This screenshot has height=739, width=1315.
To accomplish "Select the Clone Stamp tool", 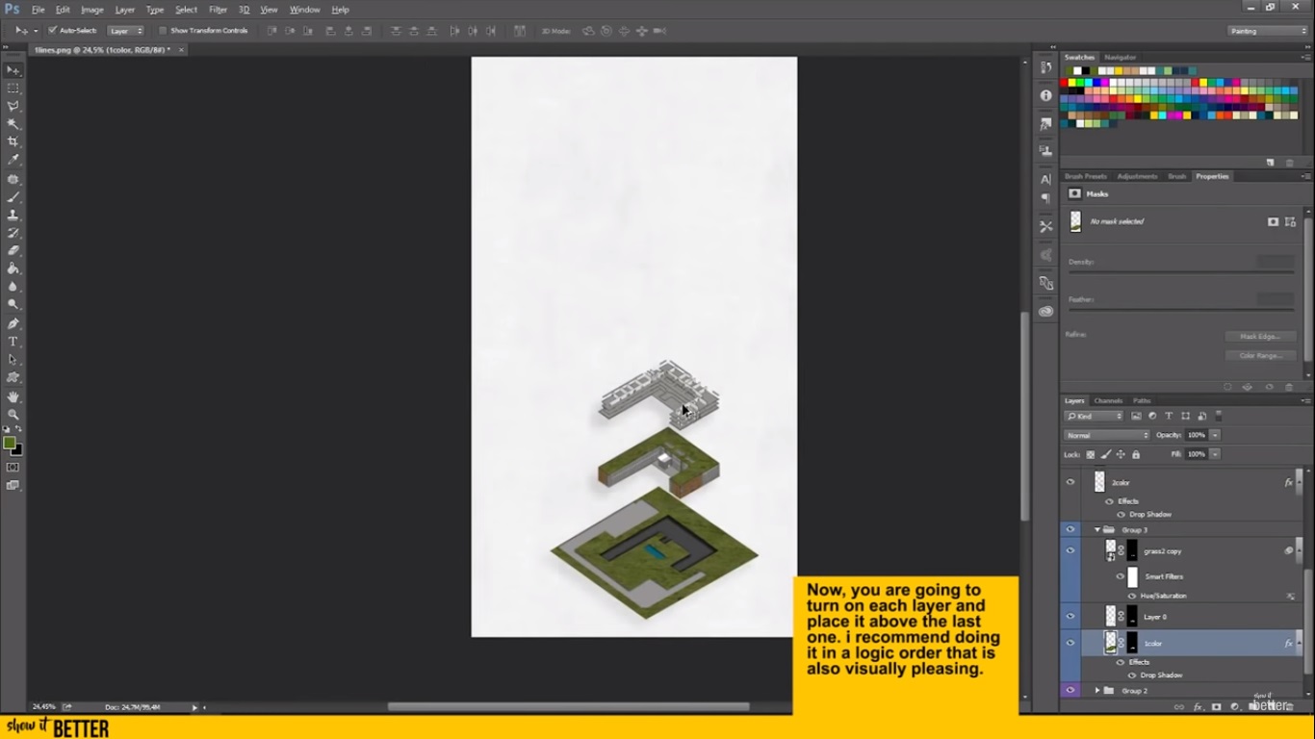I will pos(13,215).
